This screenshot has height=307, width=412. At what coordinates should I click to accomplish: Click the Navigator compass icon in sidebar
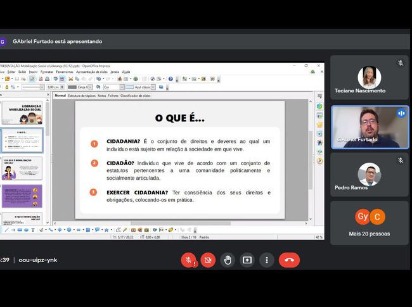[x=320, y=161]
